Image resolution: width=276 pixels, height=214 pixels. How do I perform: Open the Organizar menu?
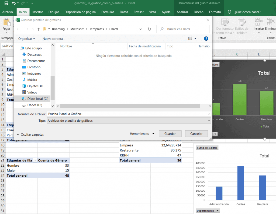(x=27, y=39)
